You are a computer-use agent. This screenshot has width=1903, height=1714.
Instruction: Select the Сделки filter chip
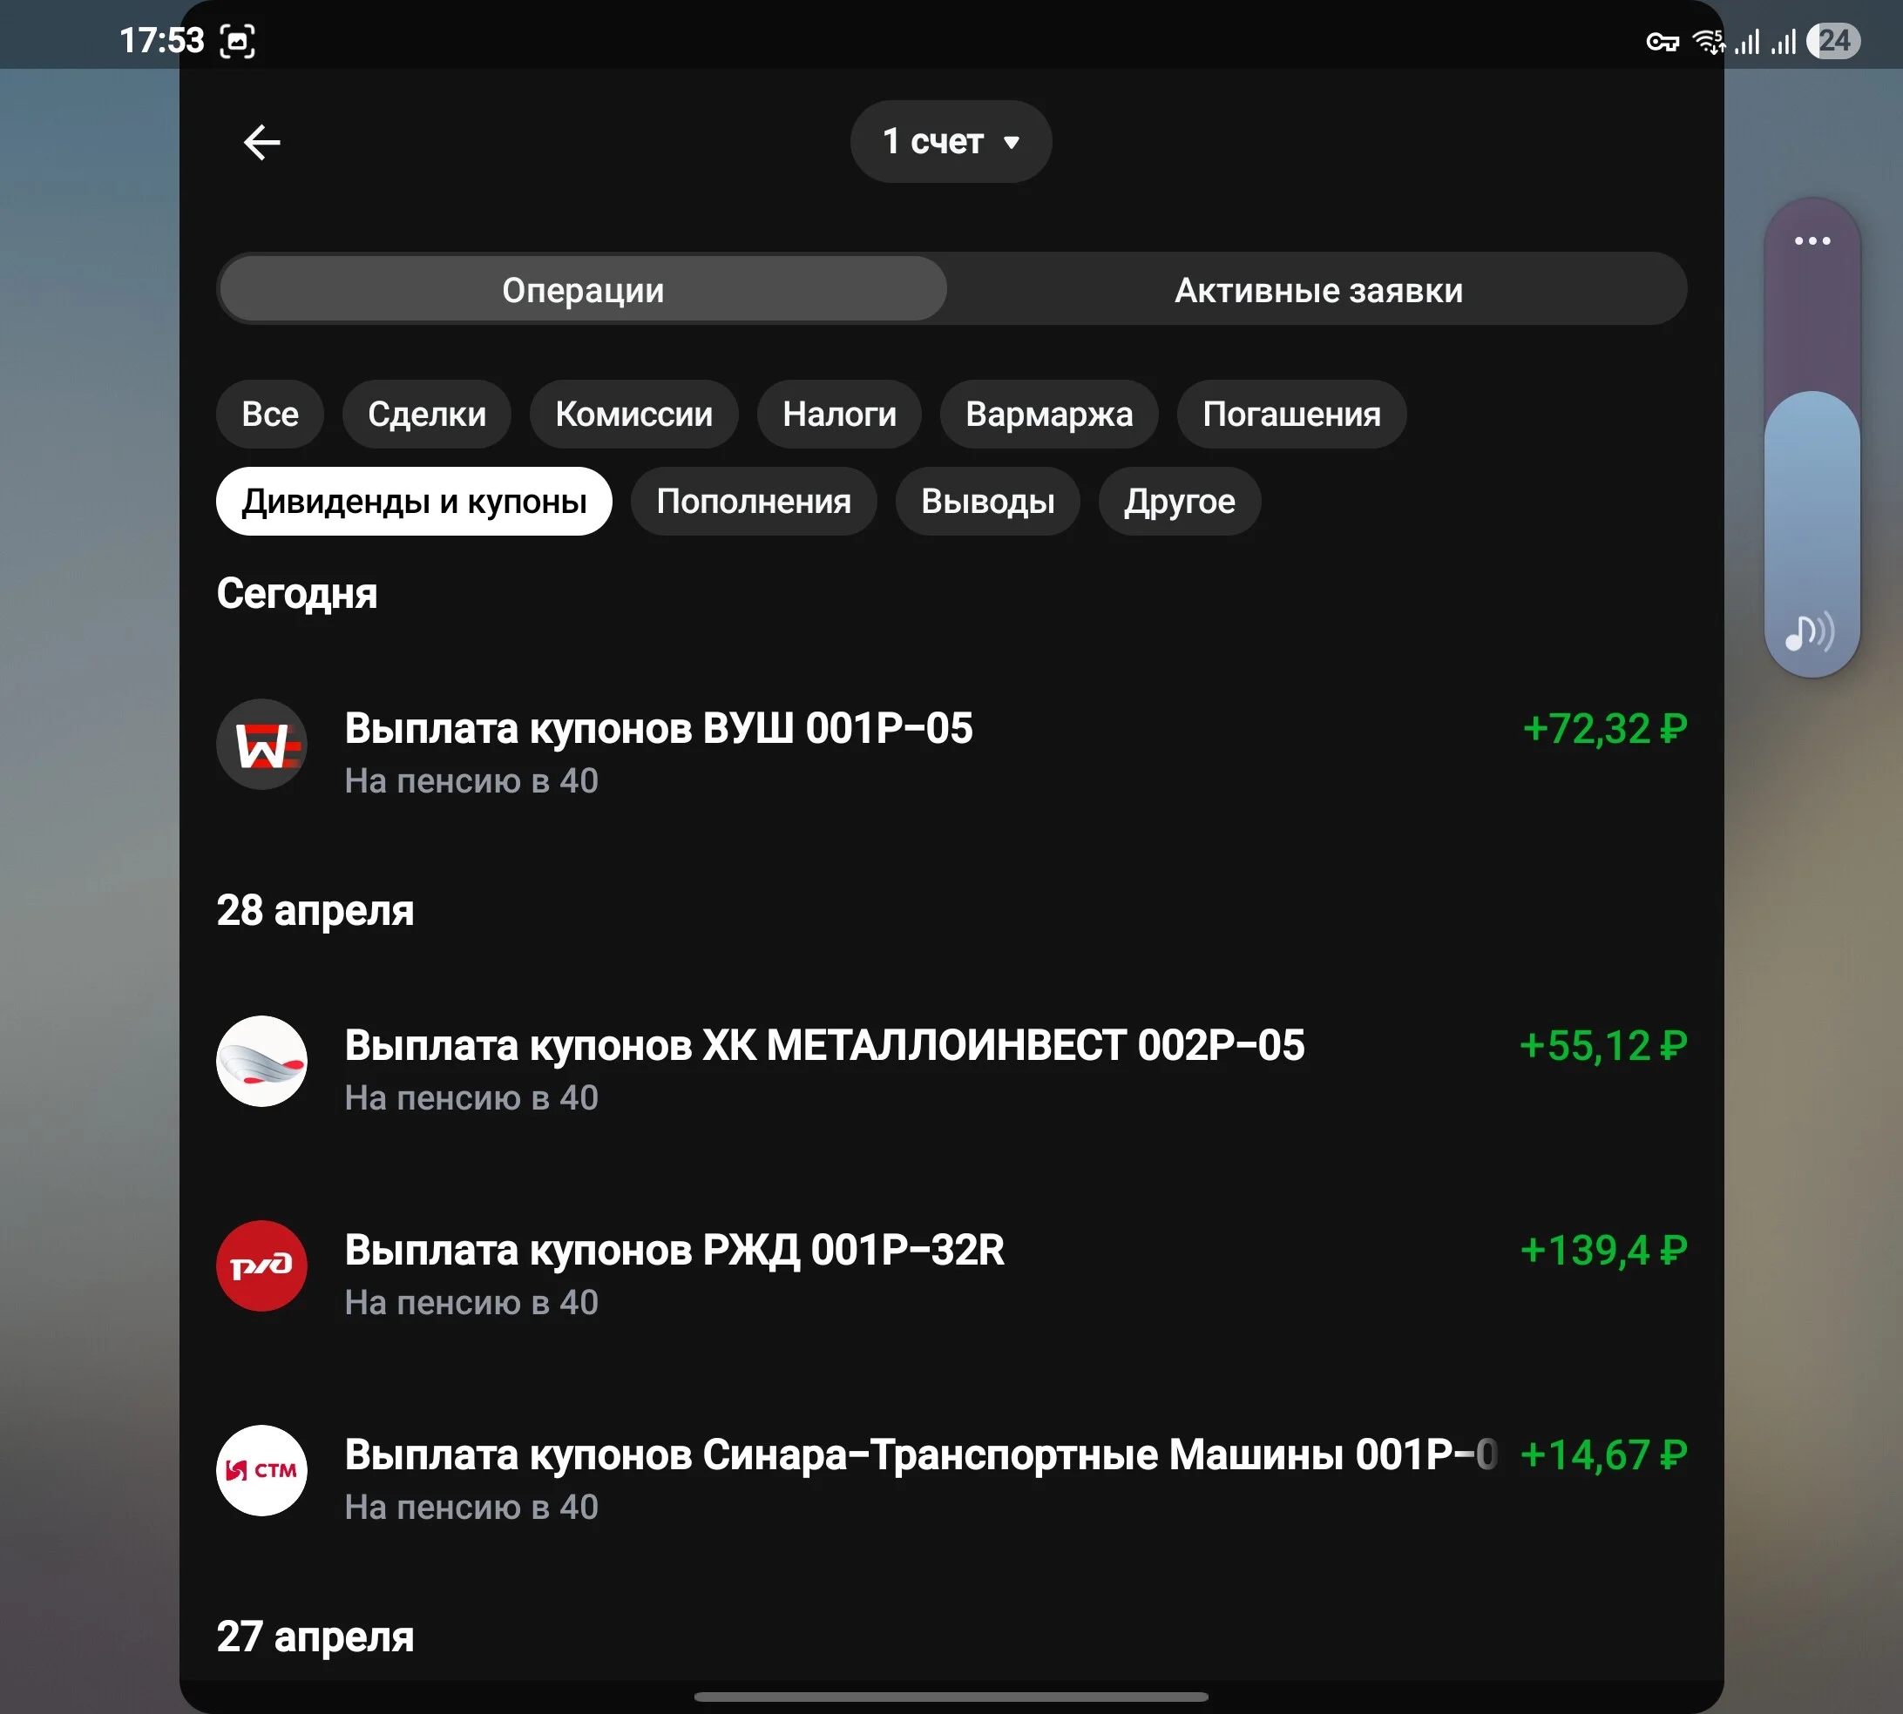(x=427, y=414)
